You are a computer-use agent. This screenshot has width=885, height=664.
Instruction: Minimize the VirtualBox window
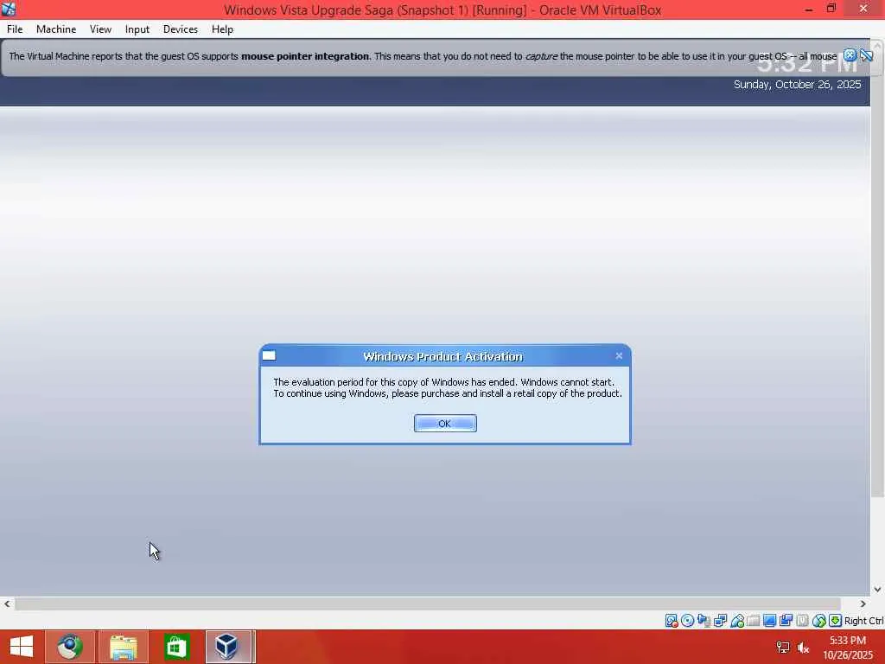(x=808, y=9)
